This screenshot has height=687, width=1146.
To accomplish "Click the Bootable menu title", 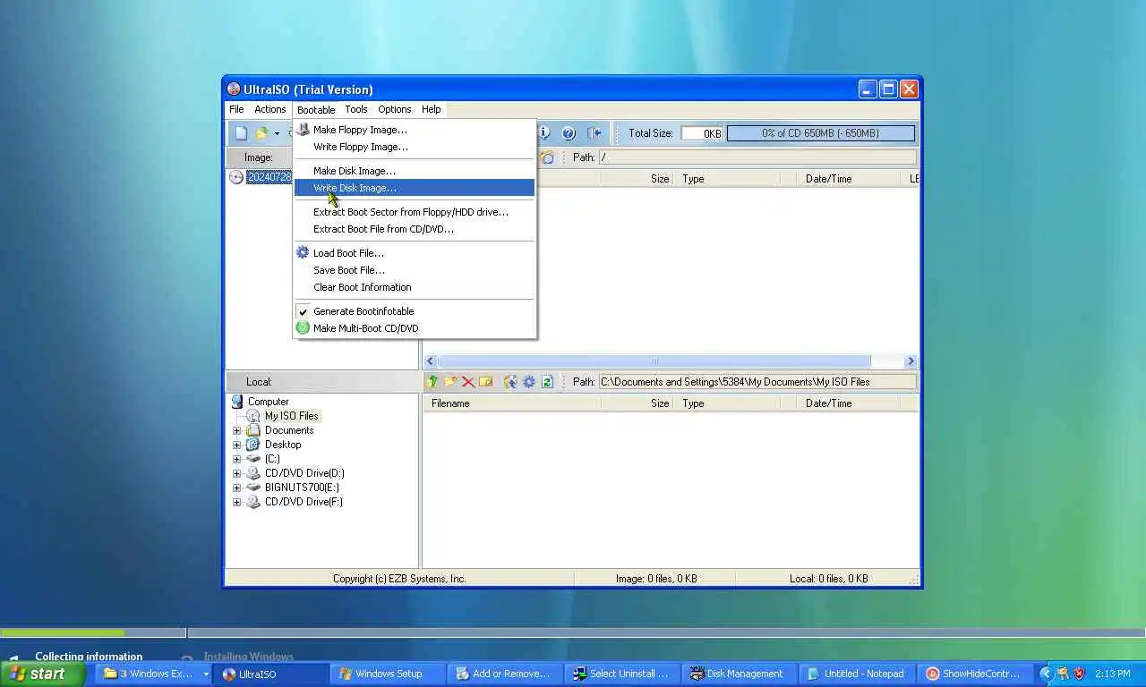I will pos(316,109).
